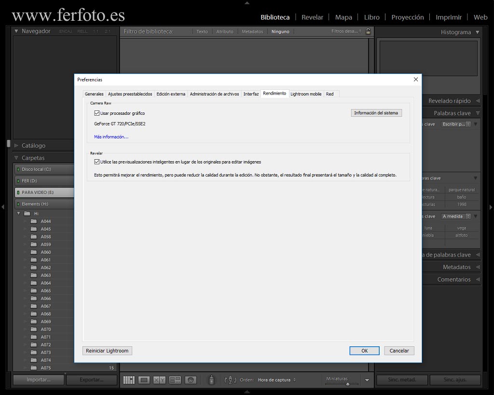Open Administración de archivos tab
Image resolution: width=494 pixels, height=395 pixels.
[214, 94]
